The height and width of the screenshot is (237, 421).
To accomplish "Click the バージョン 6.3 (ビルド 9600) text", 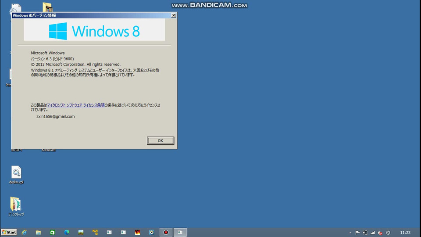I will click(52, 58).
